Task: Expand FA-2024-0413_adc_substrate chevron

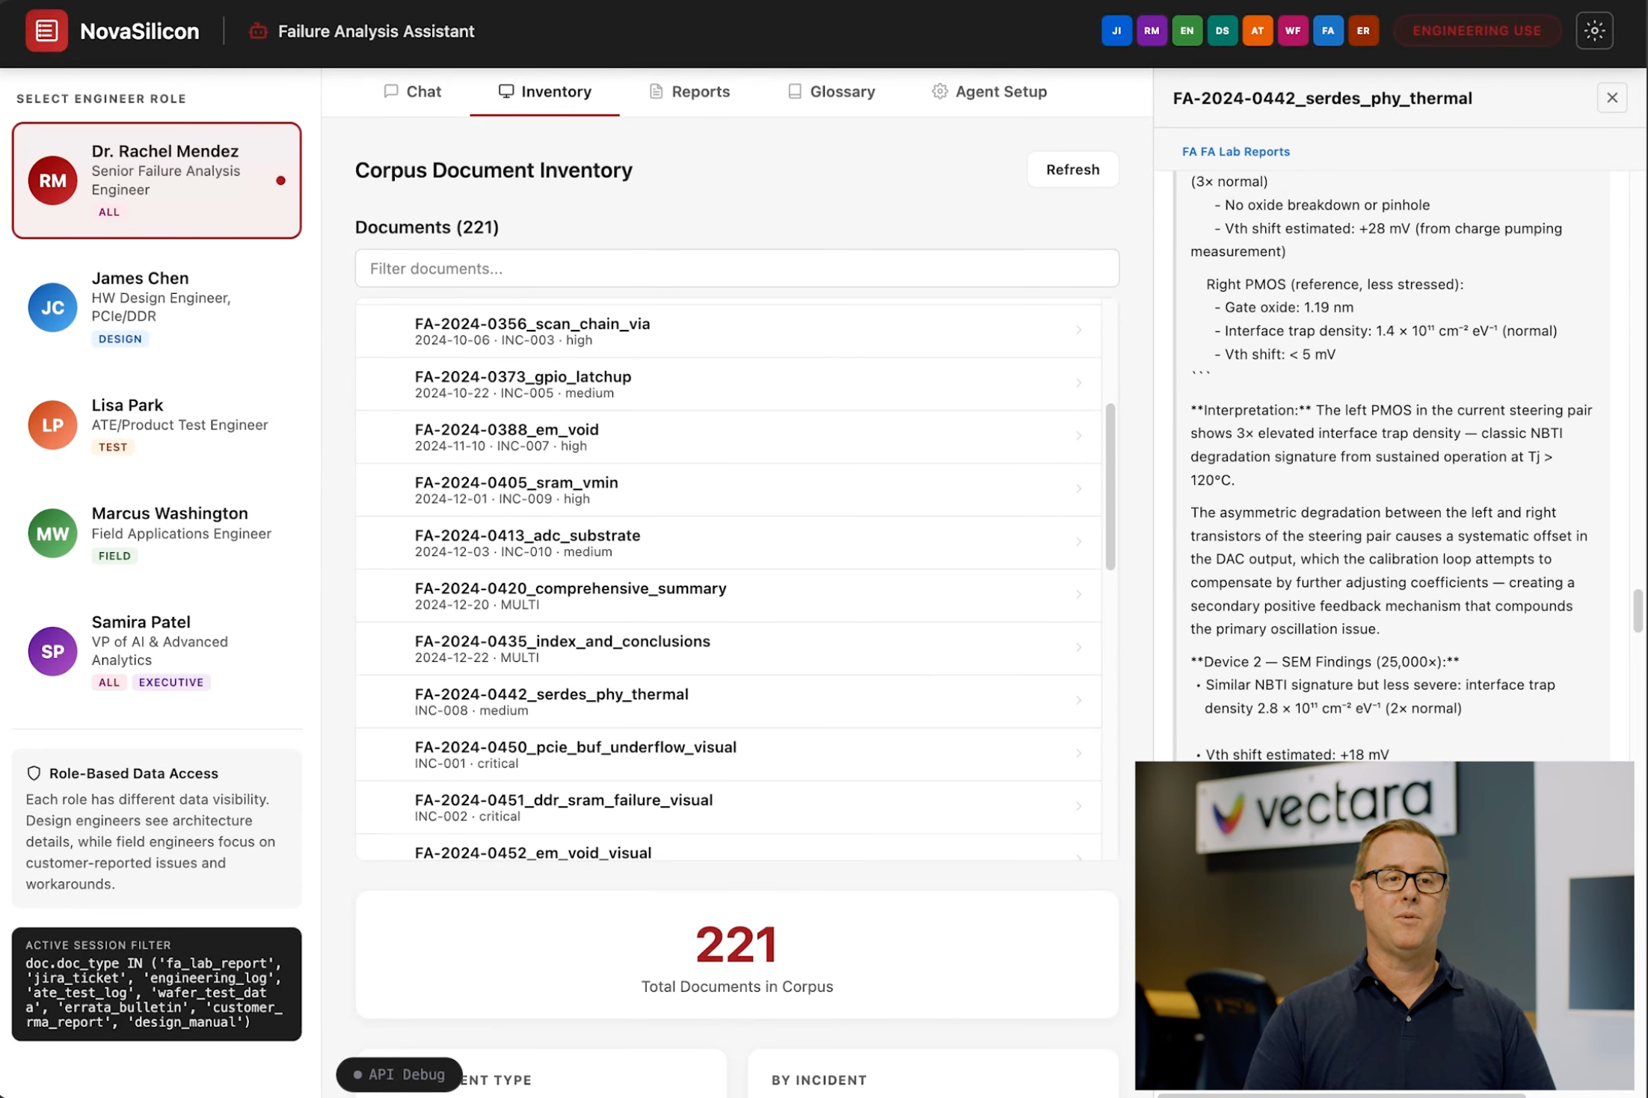Action: 1078,542
